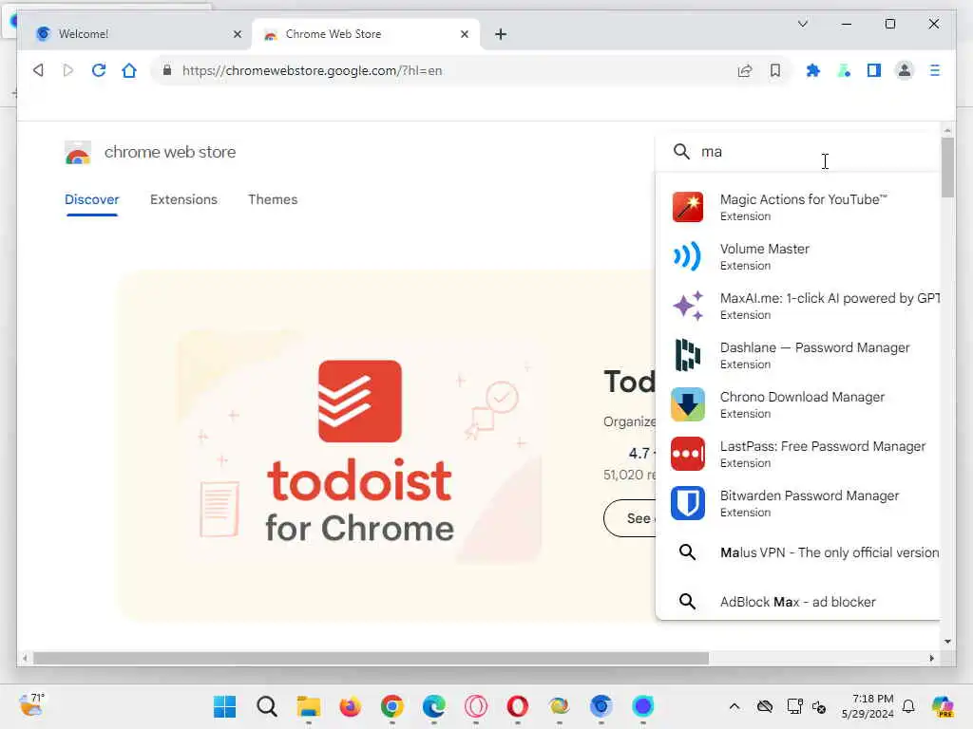Click the search magnifier in store search box
973x729 pixels.
pos(681,151)
